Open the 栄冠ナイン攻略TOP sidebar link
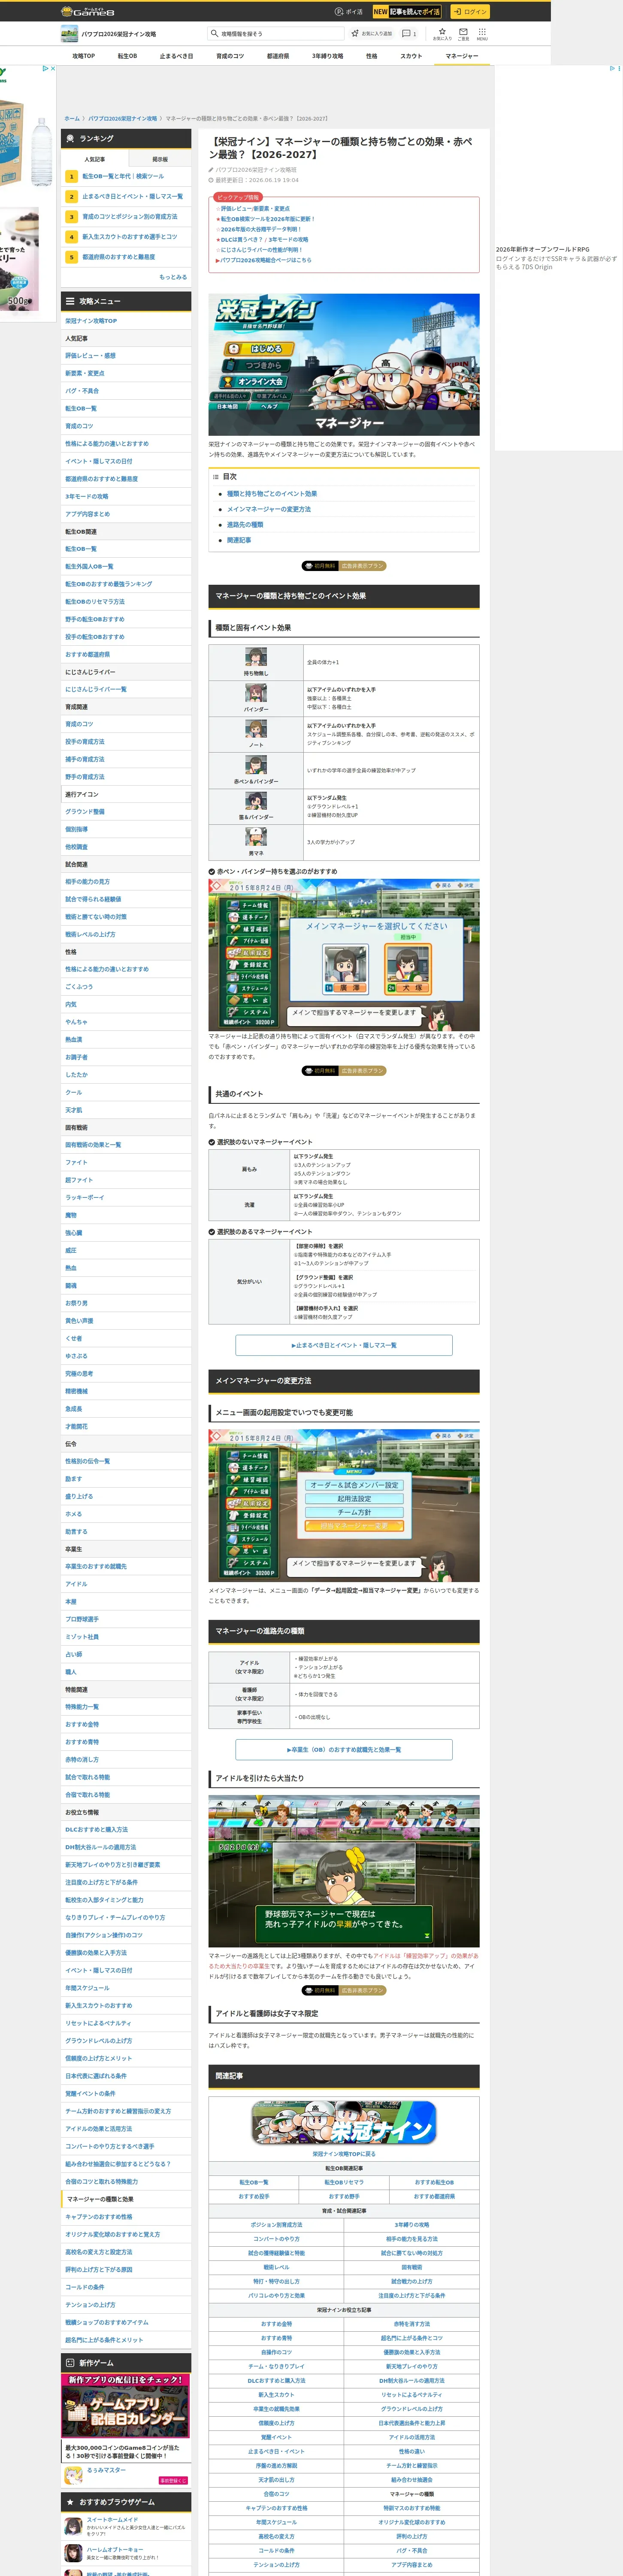Screen dimensions: 623x2576 (91, 321)
